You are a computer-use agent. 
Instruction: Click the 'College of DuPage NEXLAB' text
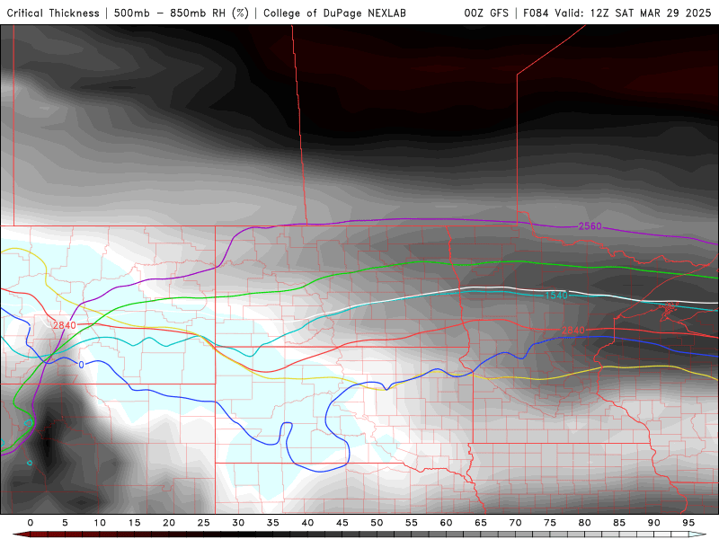(334, 13)
